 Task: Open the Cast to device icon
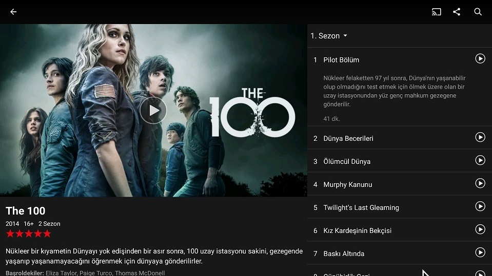(436, 12)
